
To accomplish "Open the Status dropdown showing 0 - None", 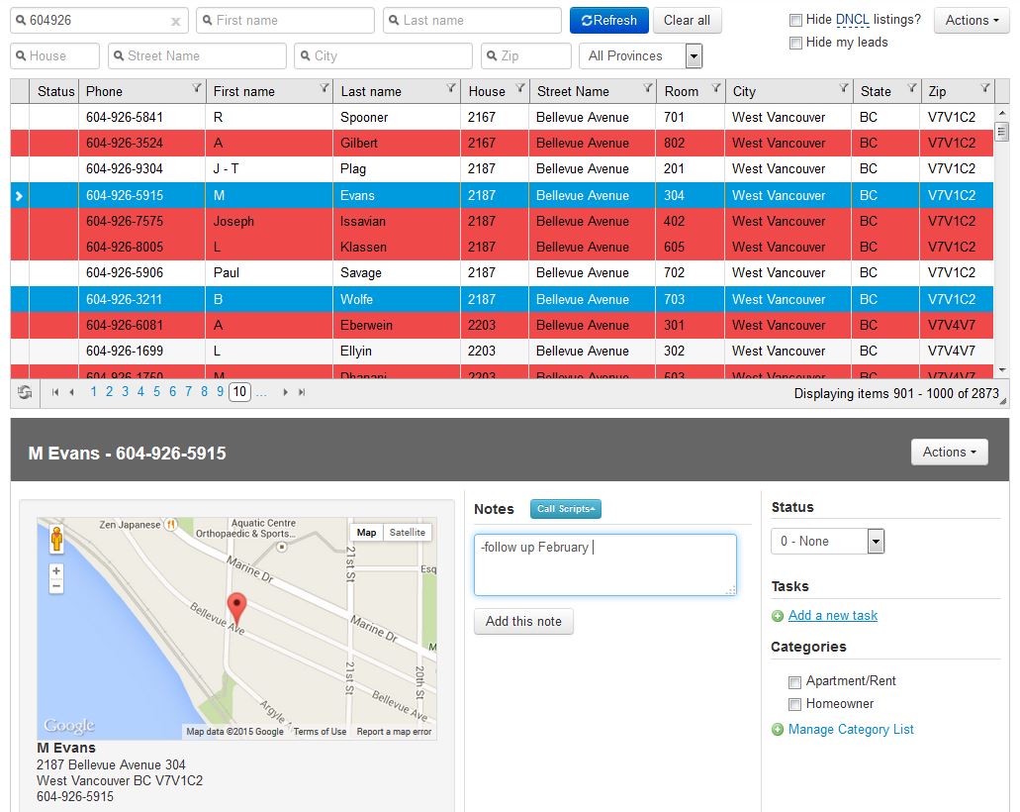I will [x=827, y=541].
